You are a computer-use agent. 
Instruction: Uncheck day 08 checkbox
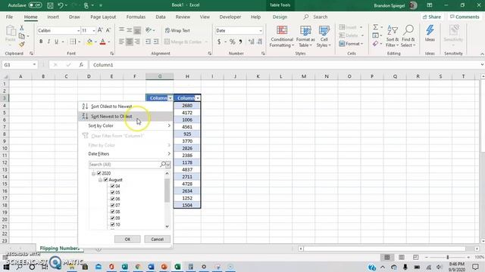click(112, 212)
